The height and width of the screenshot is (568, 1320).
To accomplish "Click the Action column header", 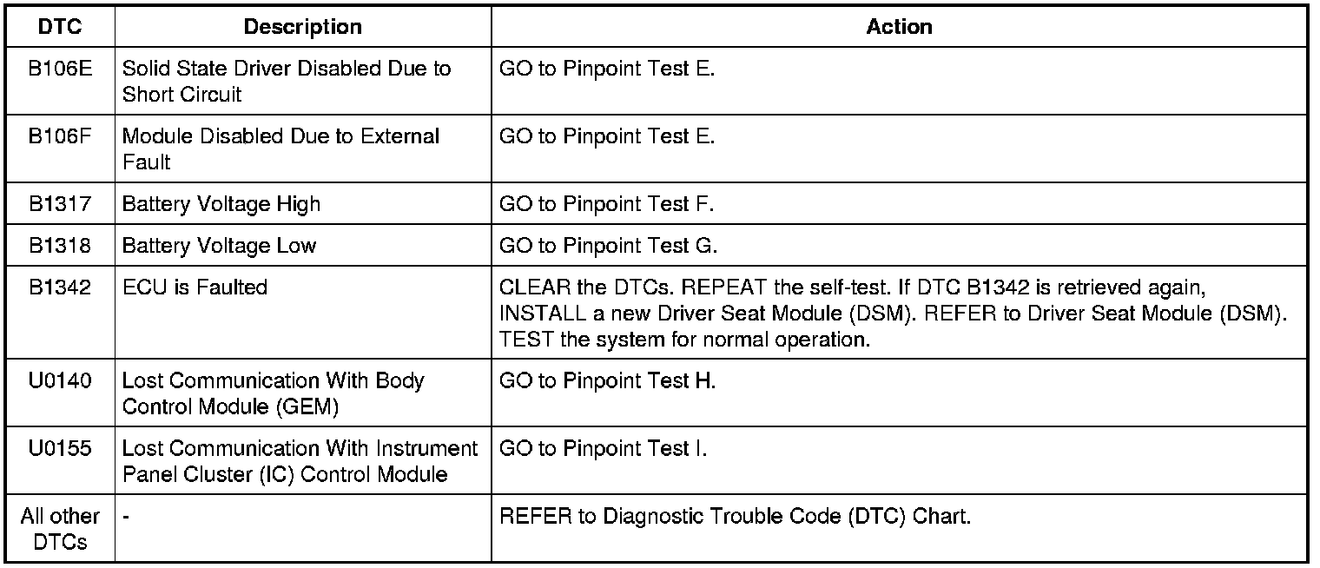I will [899, 27].
